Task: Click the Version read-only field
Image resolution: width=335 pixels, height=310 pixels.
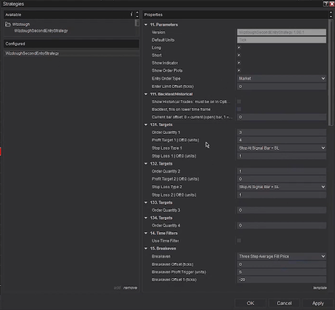Action: tap(282, 32)
